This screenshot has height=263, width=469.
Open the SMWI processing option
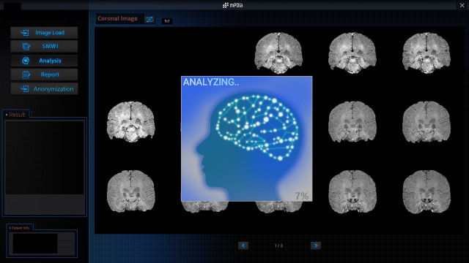(44, 46)
